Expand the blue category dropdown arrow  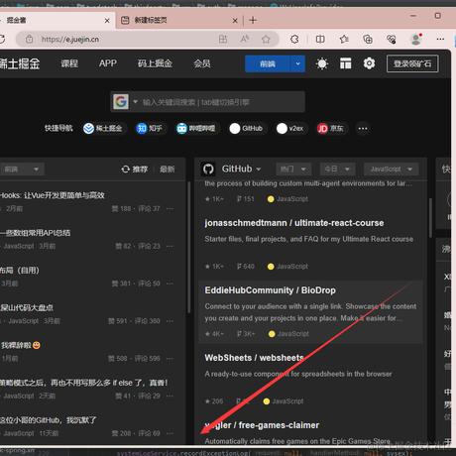[297, 63]
